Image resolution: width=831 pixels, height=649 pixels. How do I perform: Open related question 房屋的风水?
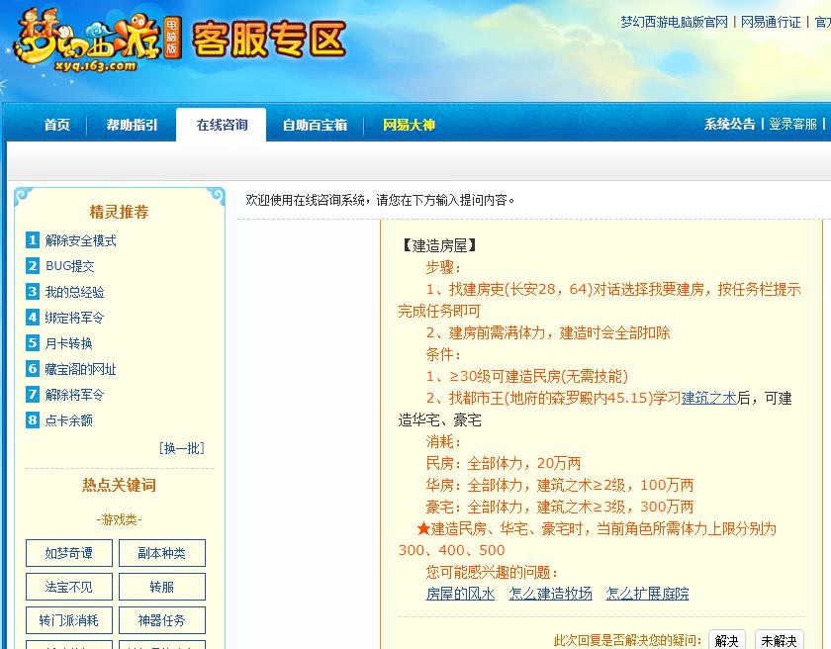coord(460,594)
